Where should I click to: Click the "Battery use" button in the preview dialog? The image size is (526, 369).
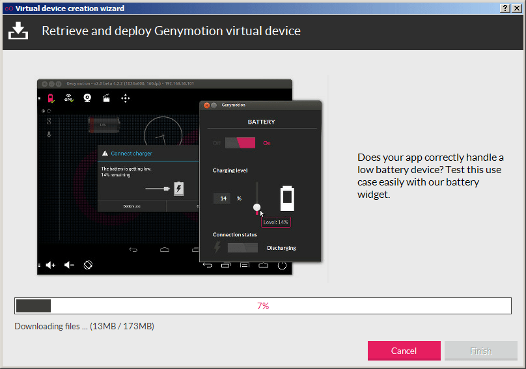click(132, 206)
